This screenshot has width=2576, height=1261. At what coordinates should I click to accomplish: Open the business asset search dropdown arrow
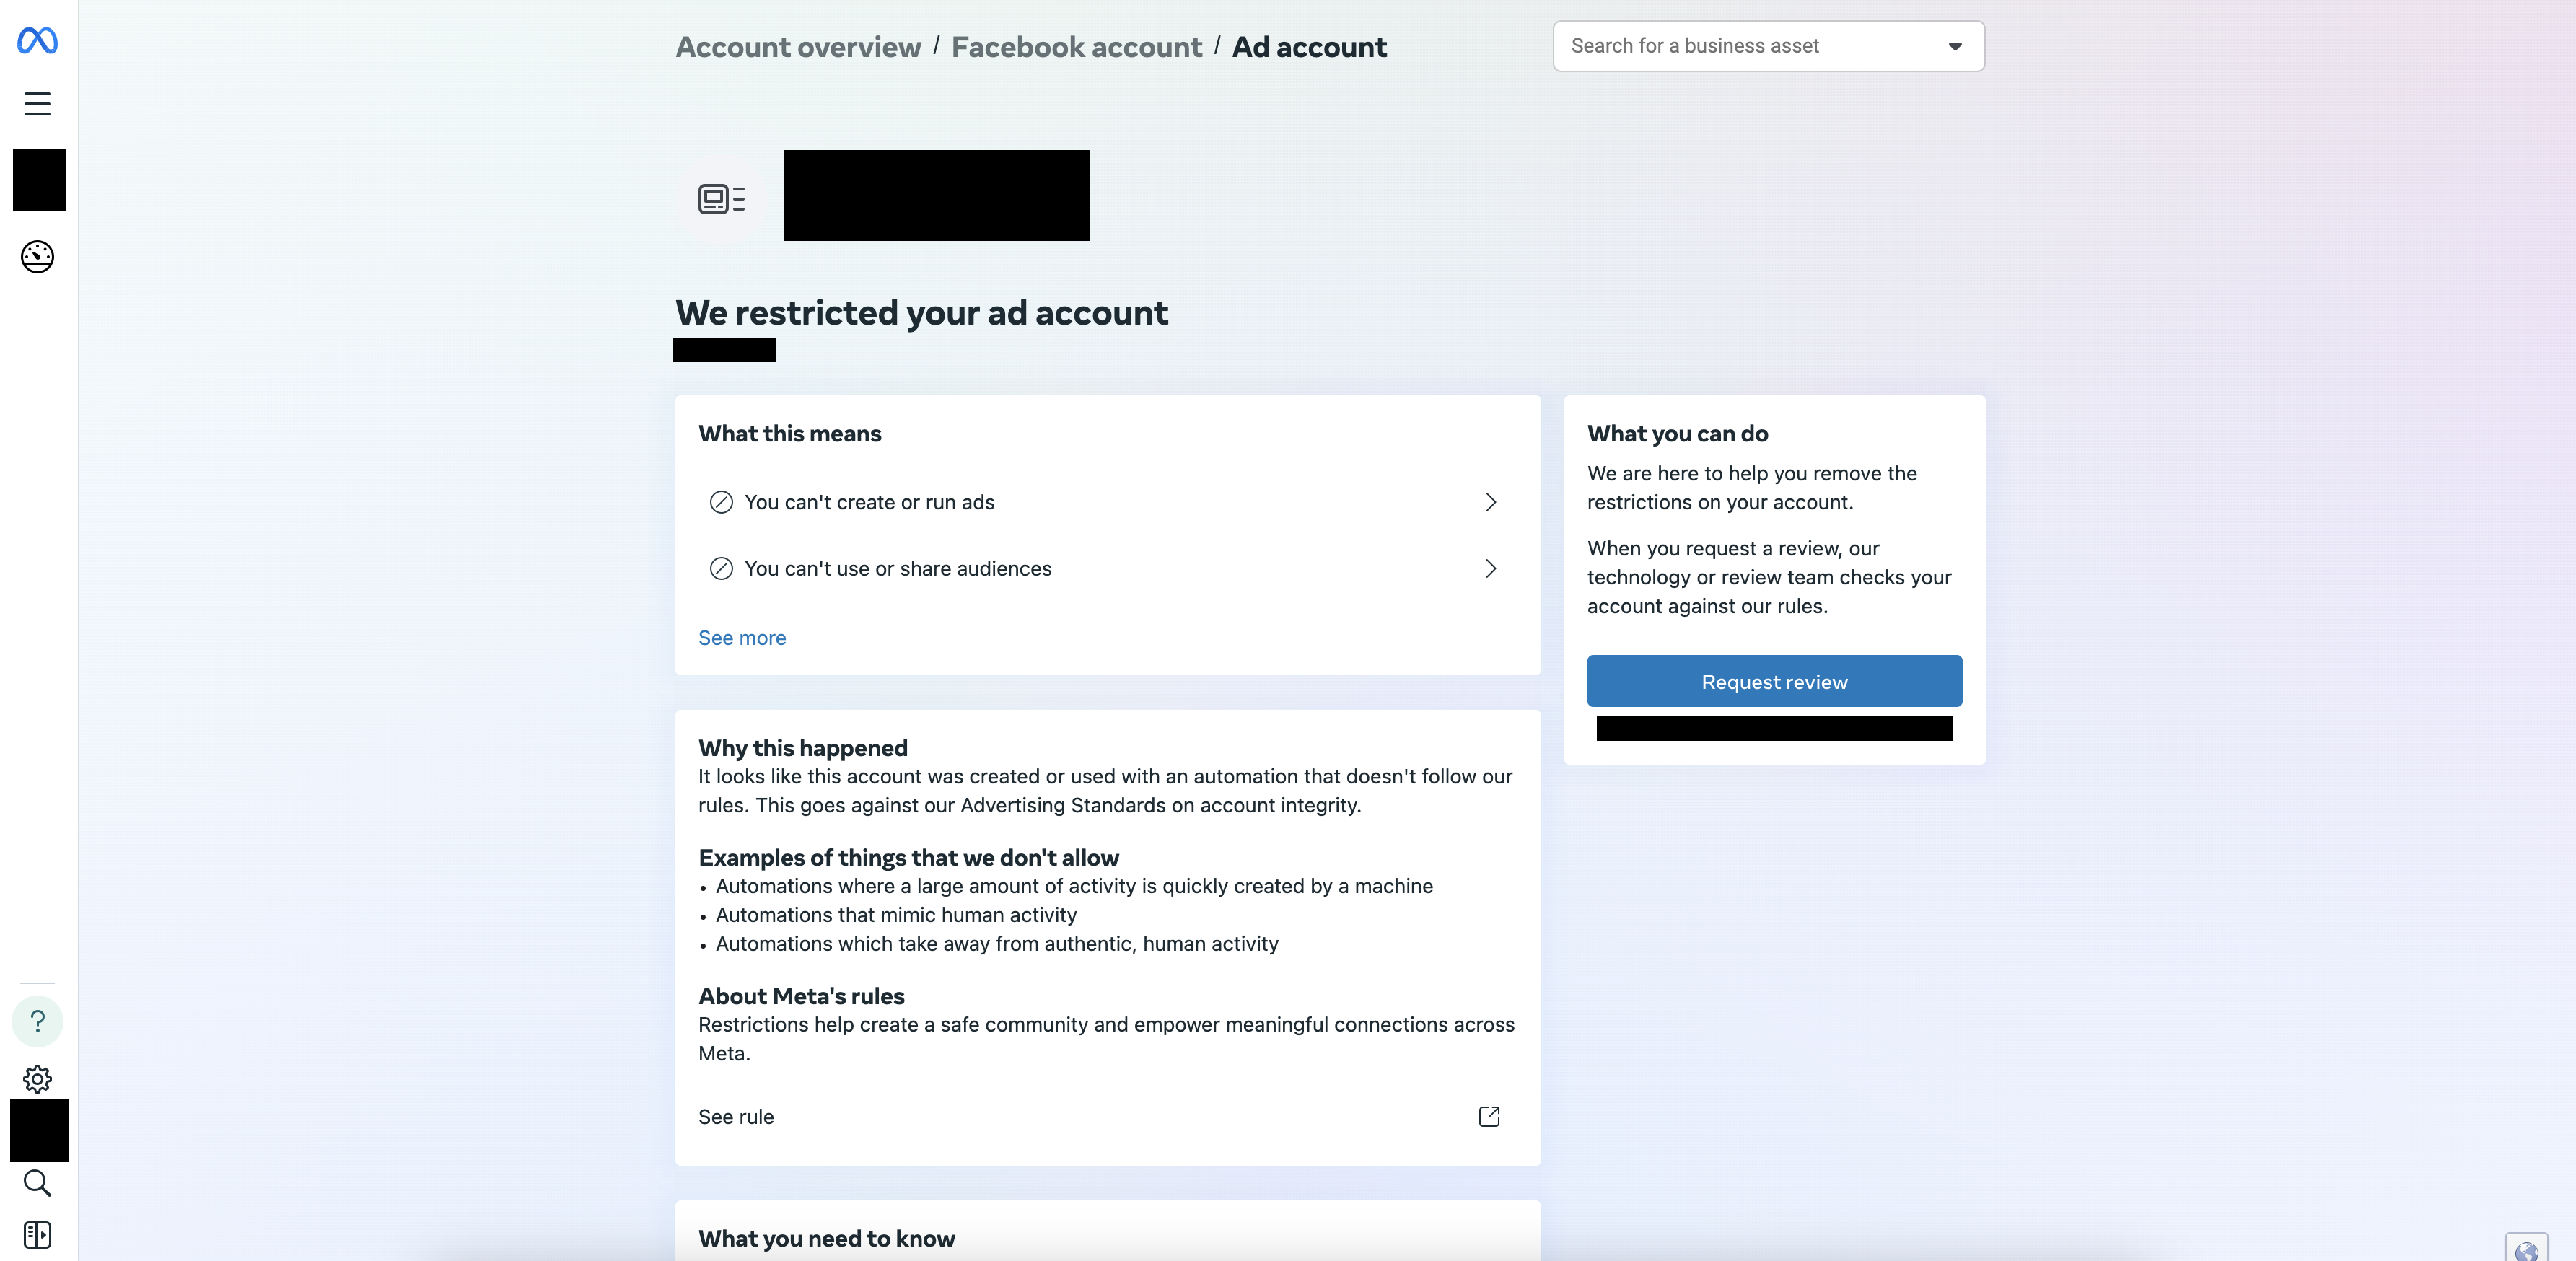[1955, 46]
